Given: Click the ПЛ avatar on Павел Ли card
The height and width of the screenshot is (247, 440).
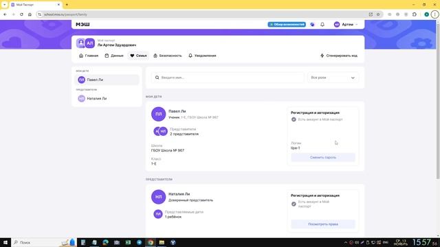Looking at the screenshot, I should 158,114.
